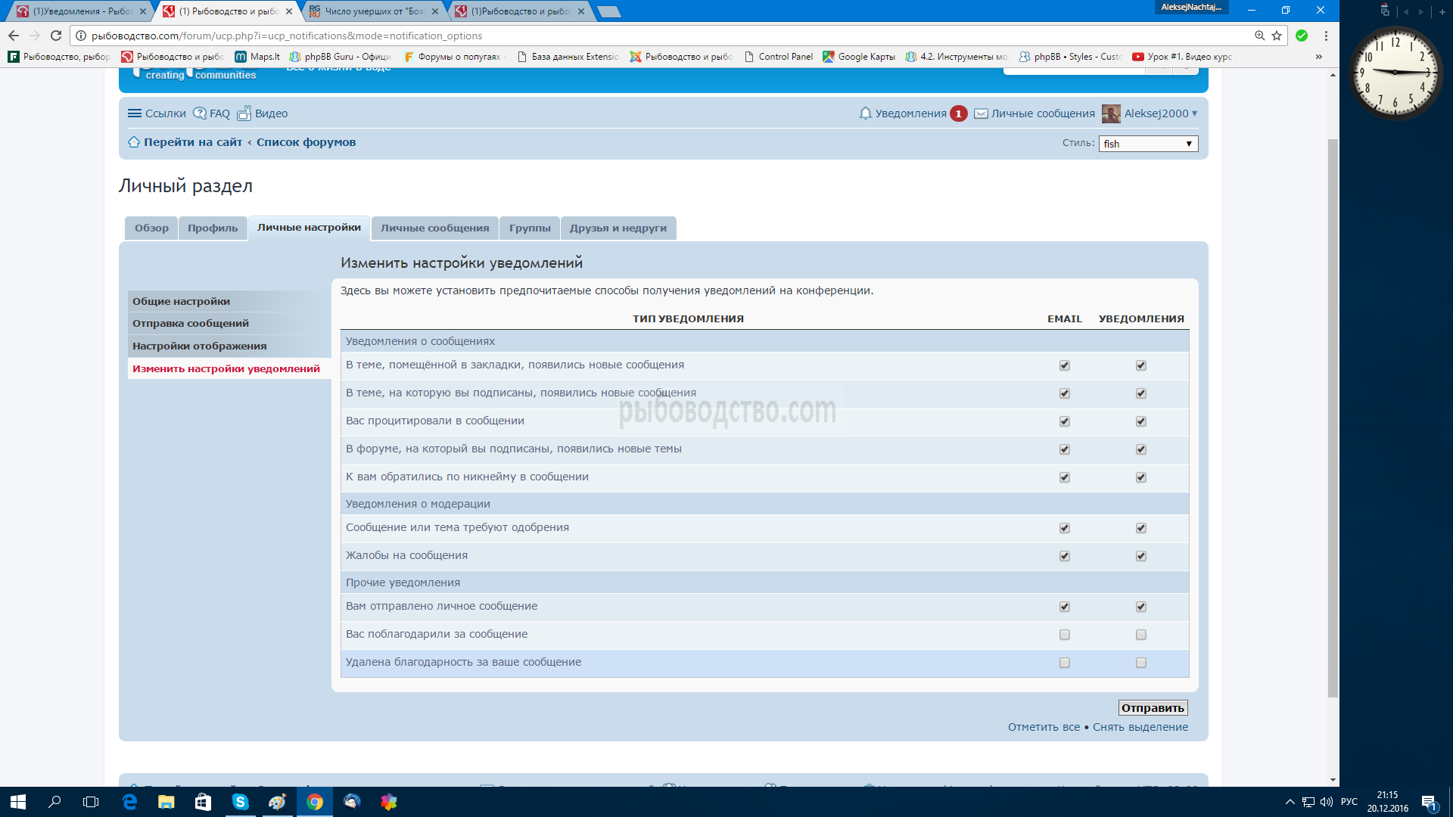Image resolution: width=1453 pixels, height=817 pixels.
Task: Bookmark page with star icon
Action: (x=1277, y=36)
